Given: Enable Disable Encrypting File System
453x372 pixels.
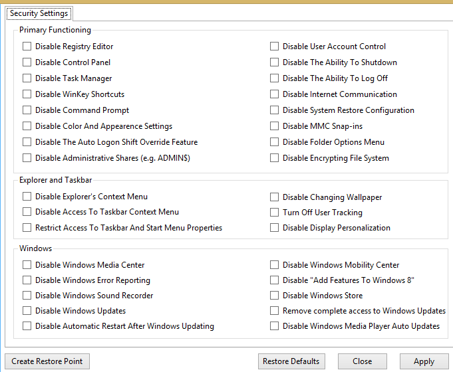Looking at the screenshot, I should [x=275, y=158].
